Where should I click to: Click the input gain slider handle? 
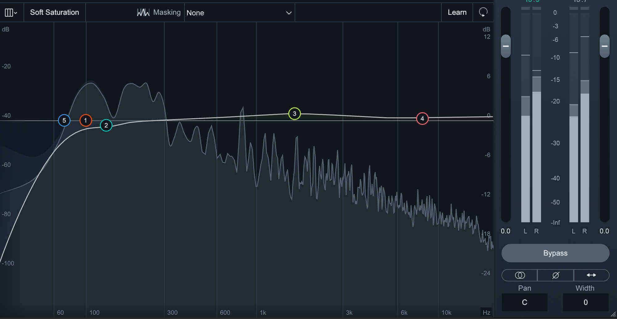506,46
